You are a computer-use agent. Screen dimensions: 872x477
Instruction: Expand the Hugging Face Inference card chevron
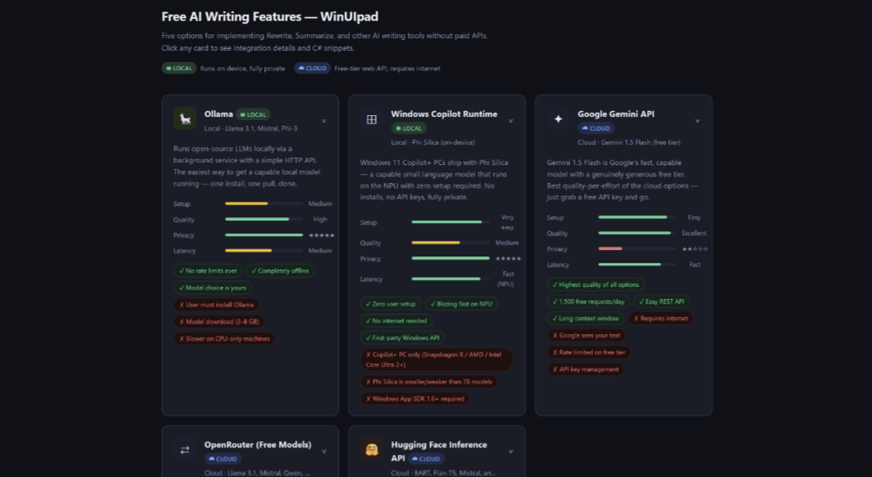pos(510,451)
